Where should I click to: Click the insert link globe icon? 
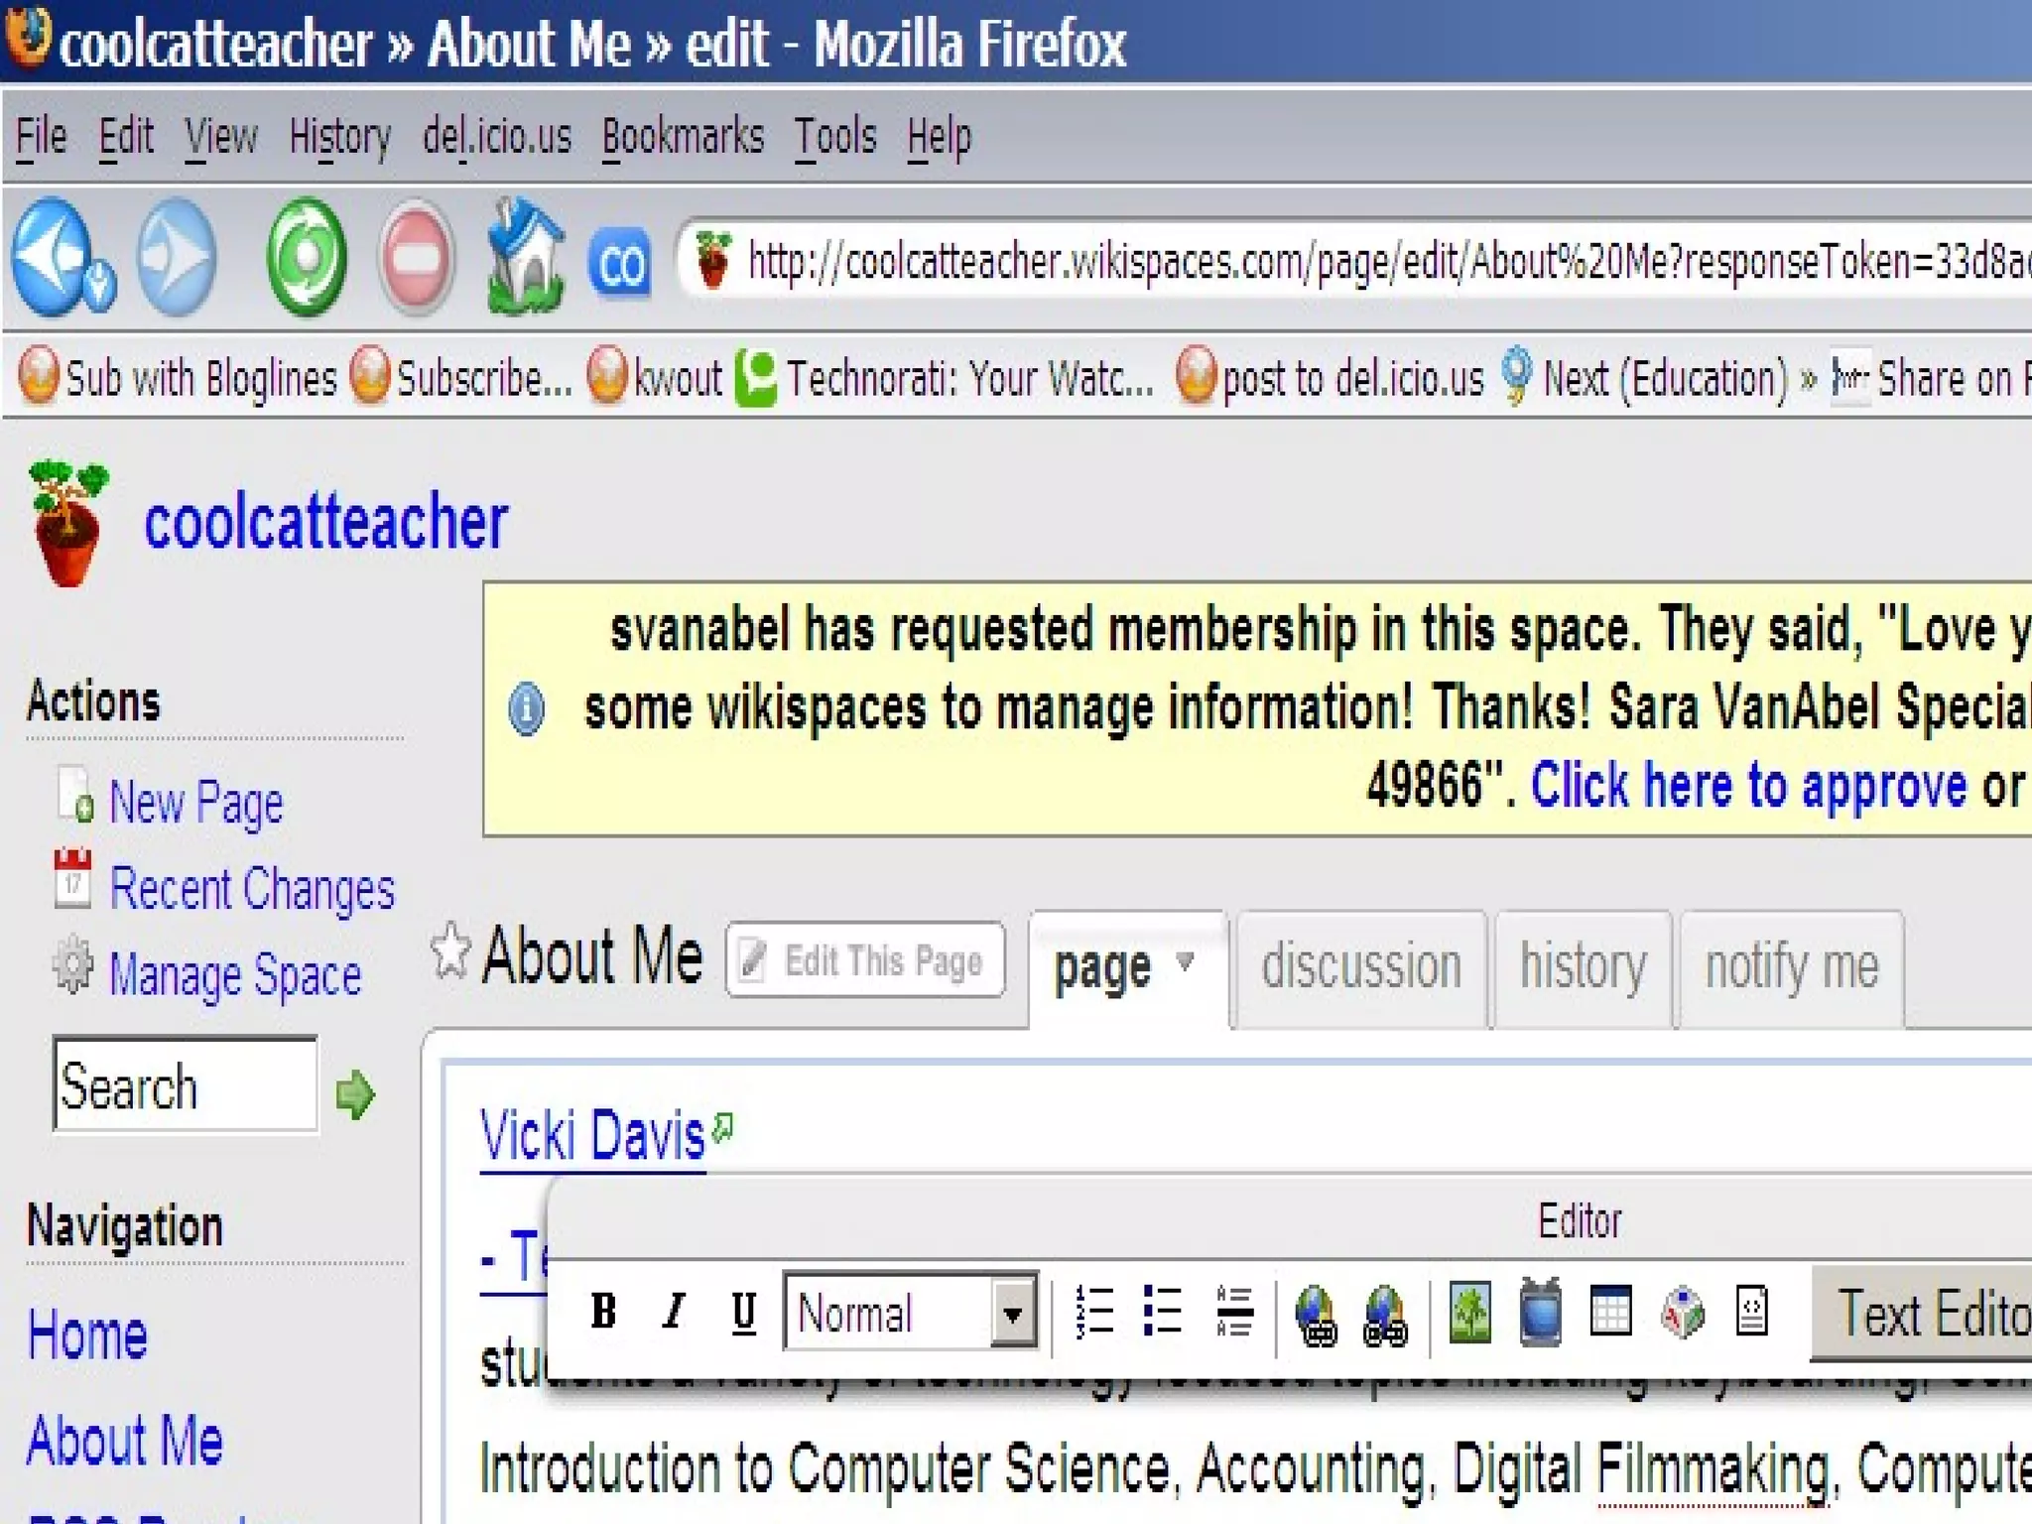[x=1316, y=1314]
